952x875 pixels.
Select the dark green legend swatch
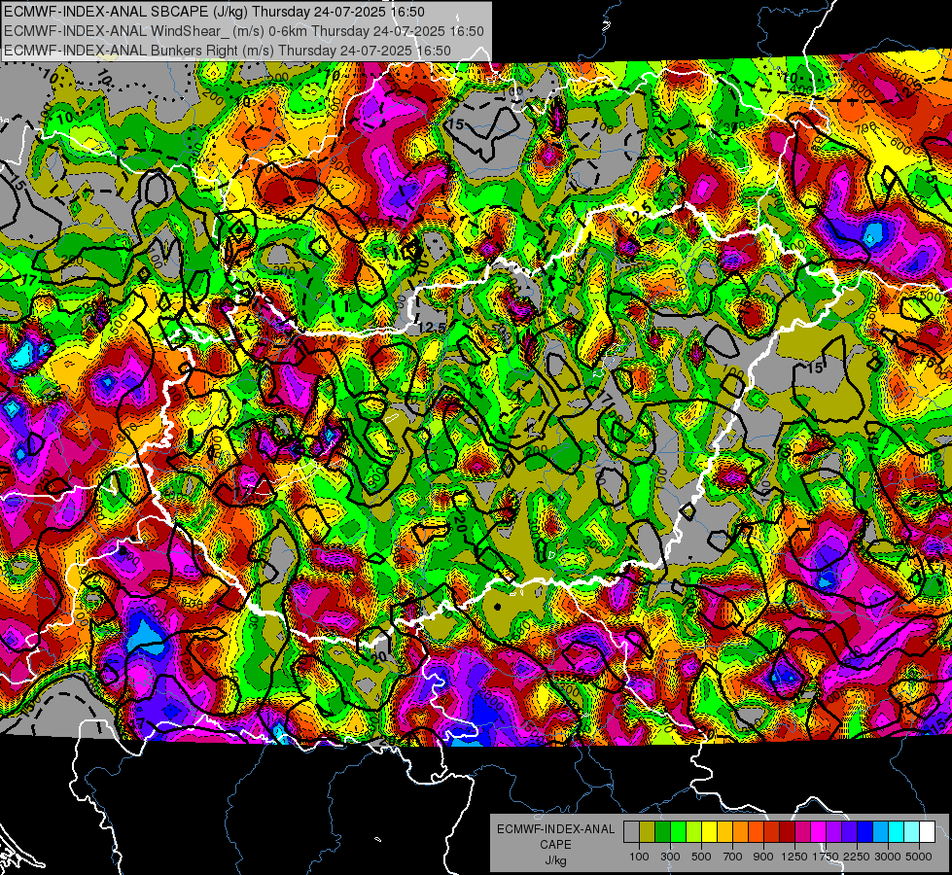pos(662,831)
